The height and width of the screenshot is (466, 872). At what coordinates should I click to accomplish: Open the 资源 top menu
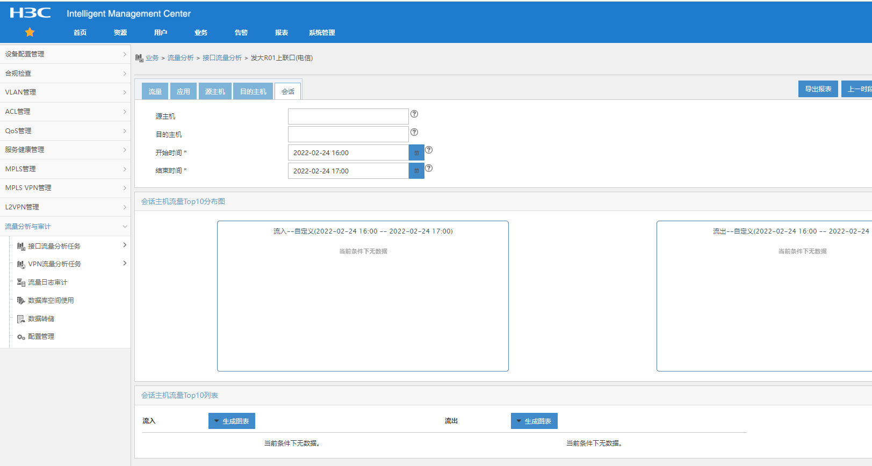[120, 33]
